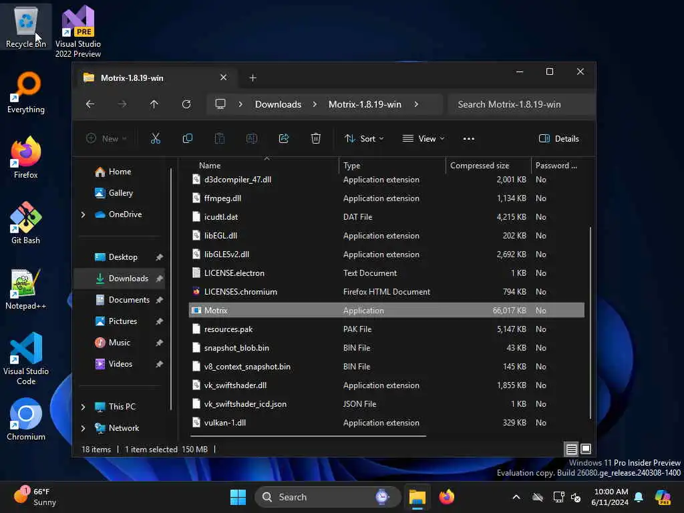
Task: Switch to large thumbnails view icon
Action: coord(586,448)
